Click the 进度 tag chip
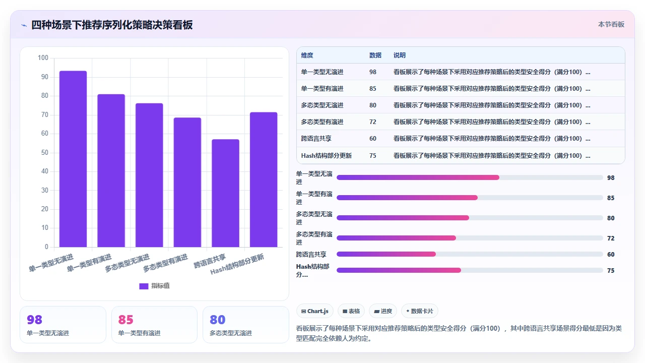The width and height of the screenshot is (645, 363). [x=383, y=311]
